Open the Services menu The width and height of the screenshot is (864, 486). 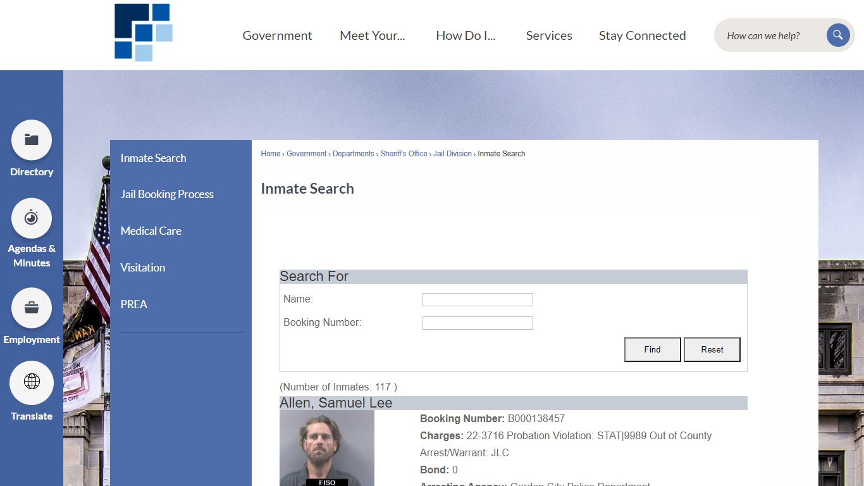point(549,35)
